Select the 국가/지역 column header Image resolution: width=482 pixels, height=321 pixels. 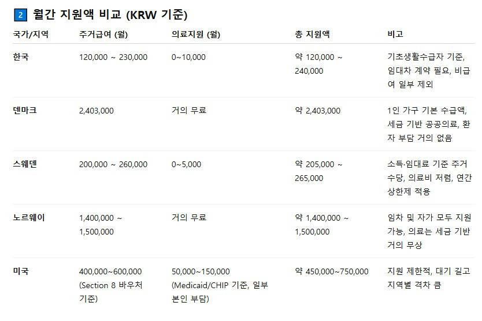[x=31, y=34]
